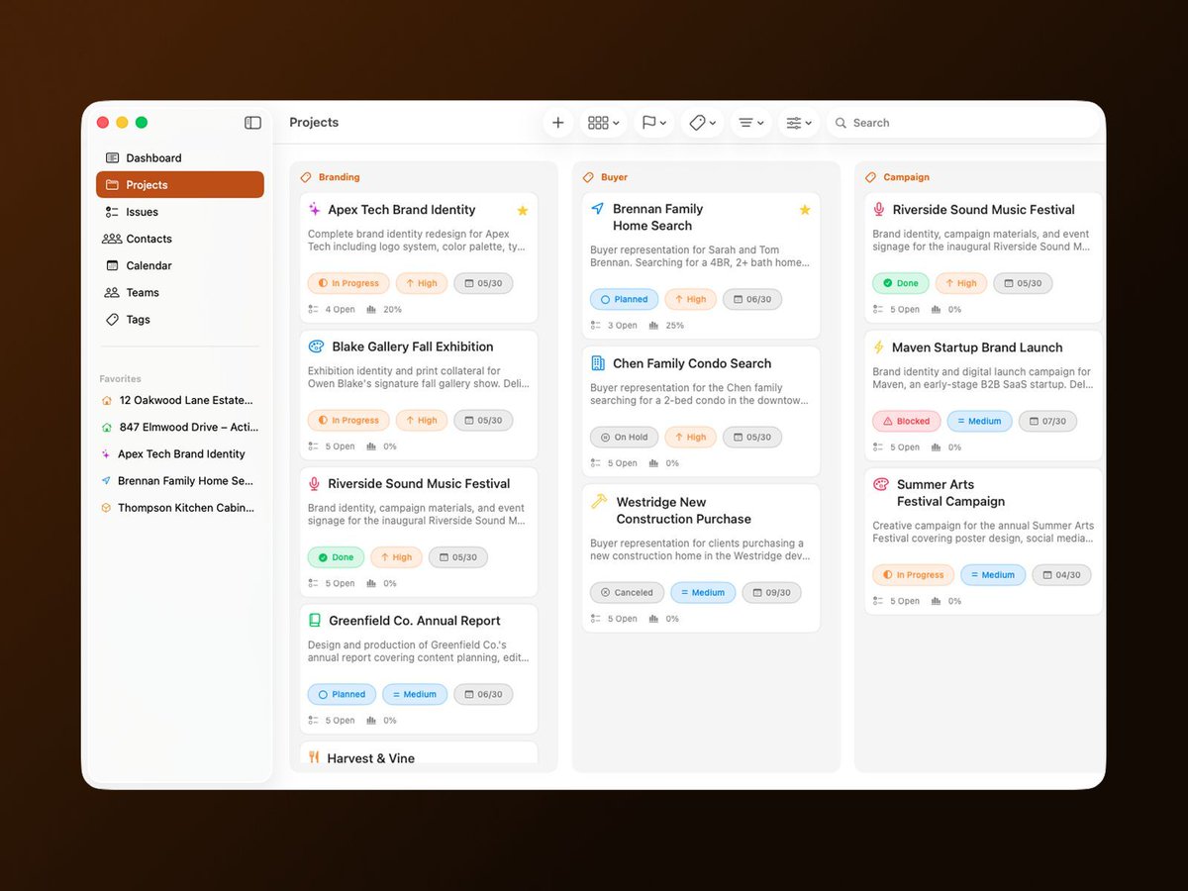The image size is (1188, 891).
Task: Open the Blake Gallery Fall Exhibition title
Action: click(413, 346)
